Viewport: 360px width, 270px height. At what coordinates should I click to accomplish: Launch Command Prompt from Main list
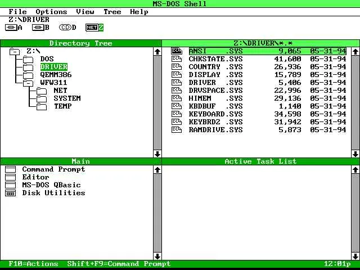pyautogui.click(x=53, y=169)
